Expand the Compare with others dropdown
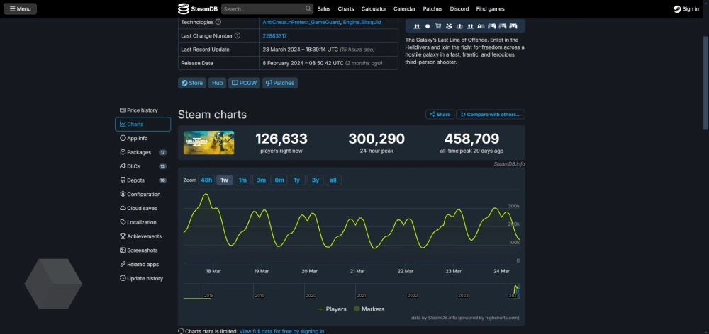Image resolution: width=709 pixels, height=334 pixels. pyautogui.click(x=491, y=115)
